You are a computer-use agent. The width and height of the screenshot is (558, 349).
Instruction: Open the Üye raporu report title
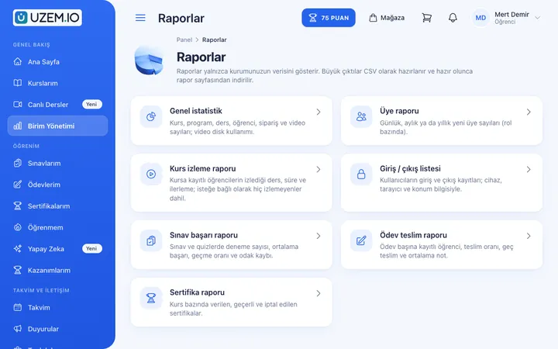coord(399,111)
